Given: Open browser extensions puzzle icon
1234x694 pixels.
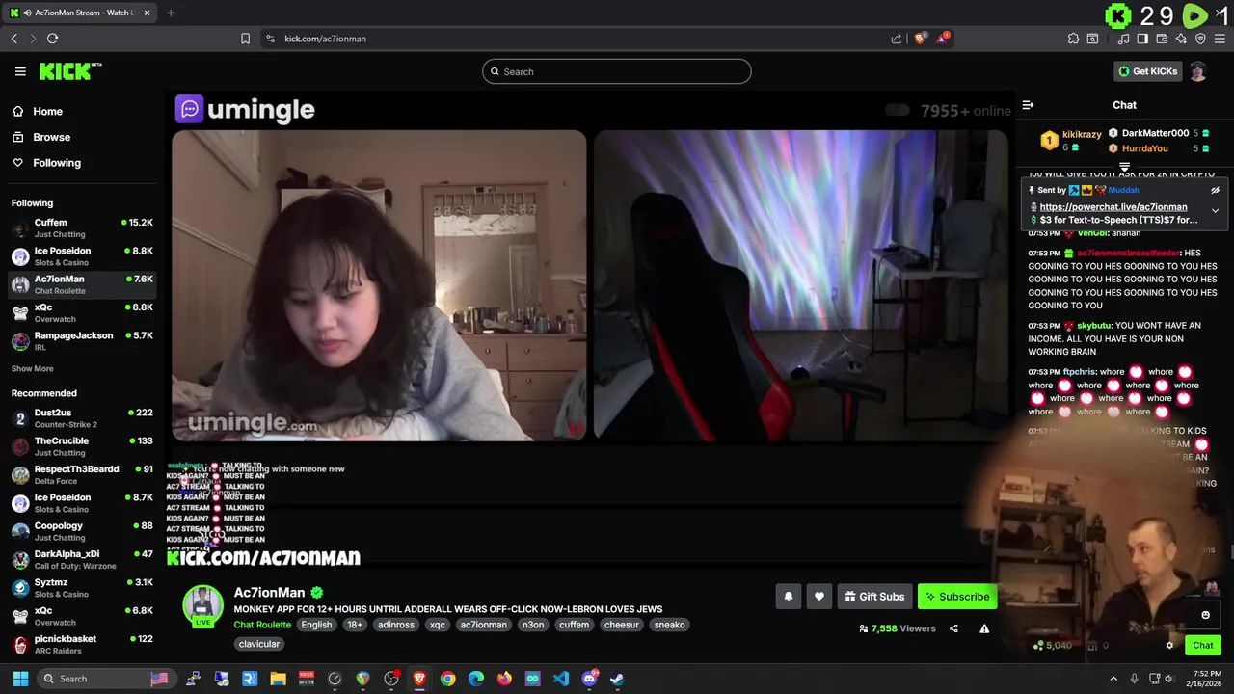Looking at the screenshot, I should (1073, 39).
